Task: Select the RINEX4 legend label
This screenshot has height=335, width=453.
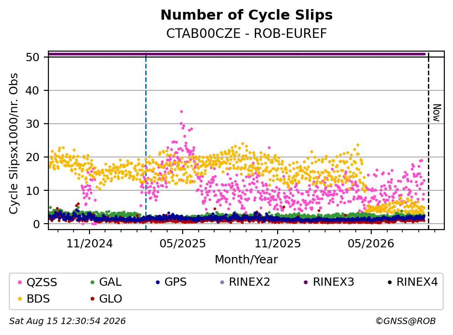Action: [417, 282]
